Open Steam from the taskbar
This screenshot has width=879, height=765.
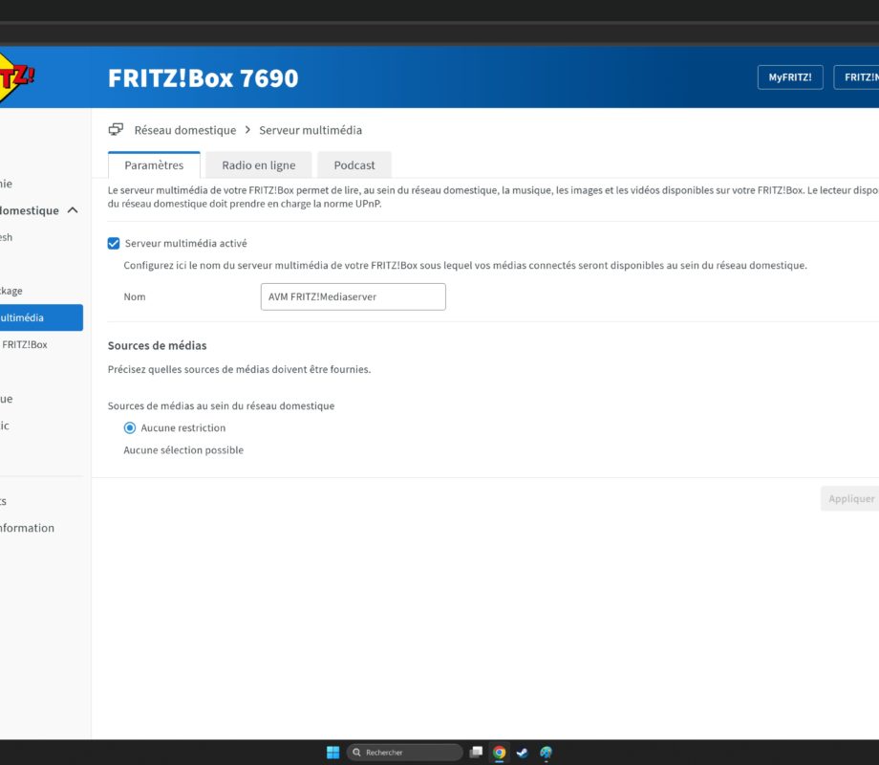(x=522, y=753)
